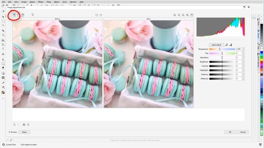
Task: Adjust Saturation value spinner
Action: [x=243, y=58]
